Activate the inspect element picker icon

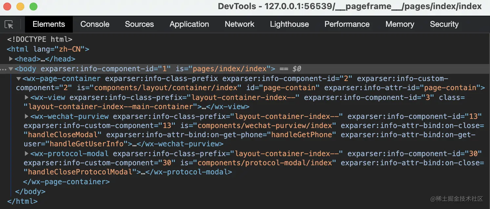(x=9, y=24)
